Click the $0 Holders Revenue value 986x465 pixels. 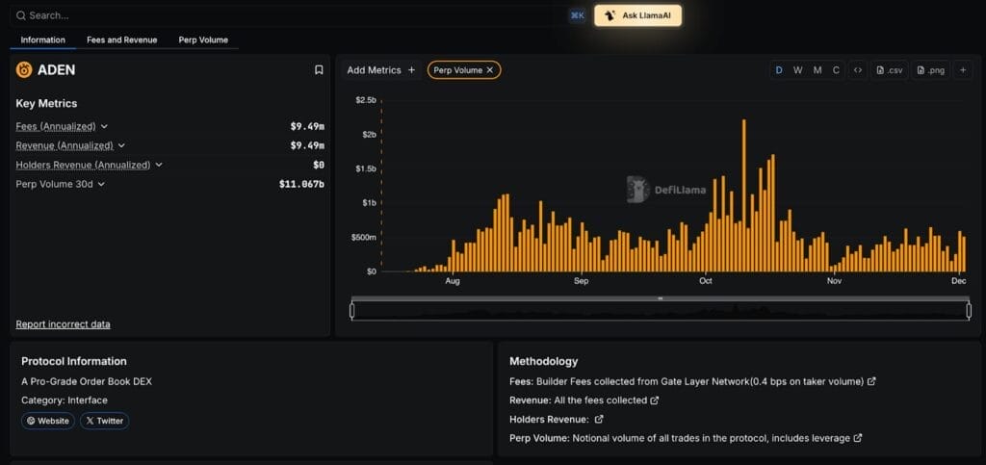coord(319,165)
